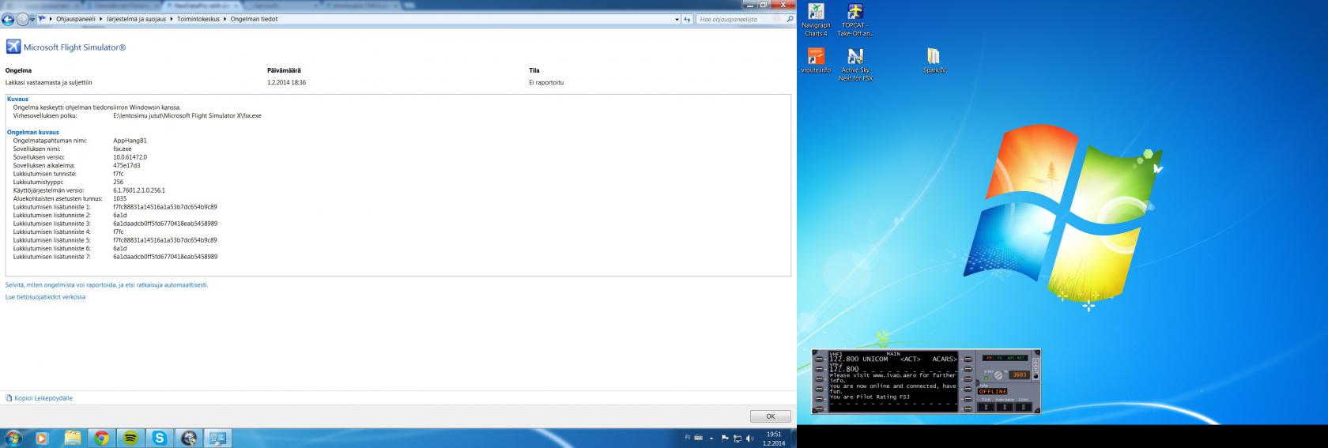Open link Selvitä, miten ongelmista voi raportoida

(107, 284)
